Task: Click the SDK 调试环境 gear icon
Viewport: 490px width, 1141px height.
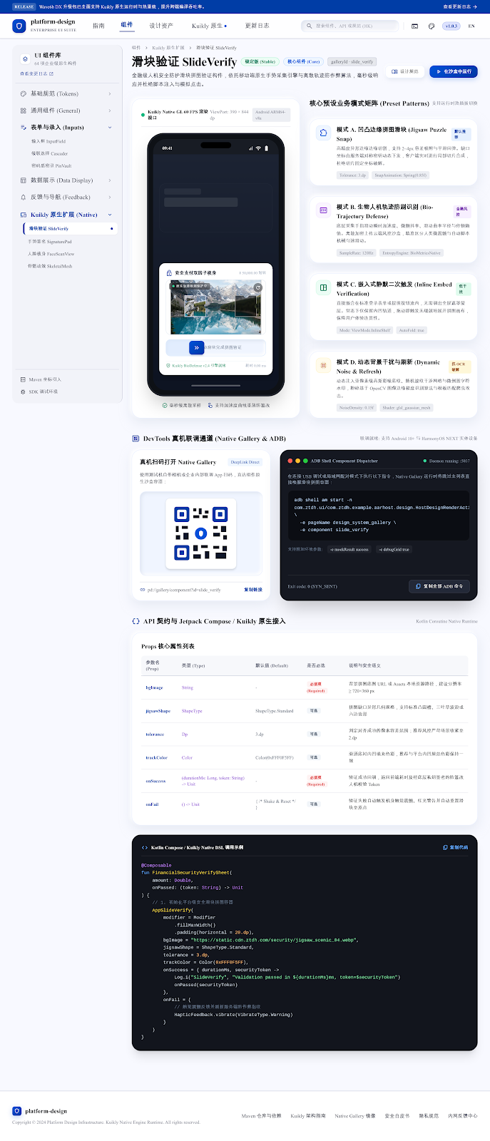Action: click(23, 392)
